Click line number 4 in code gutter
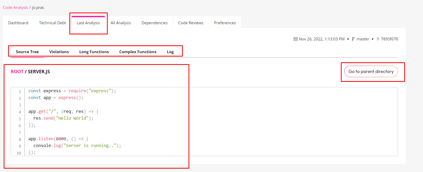The width and height of the screenshot is (423, 172). [20, 112]
